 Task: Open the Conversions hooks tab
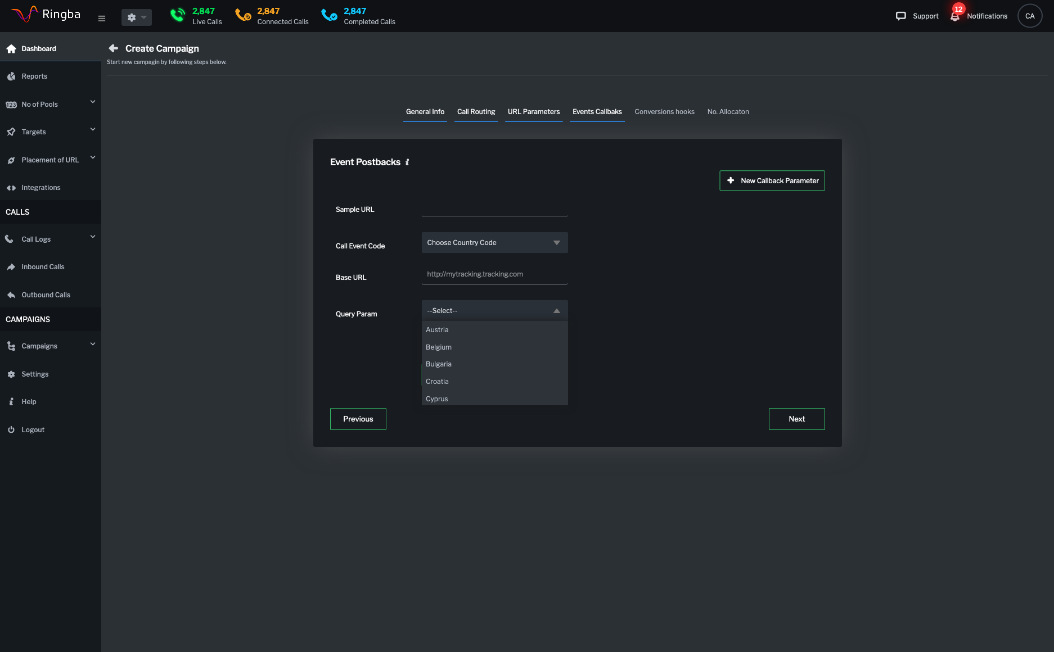[x=664, y=112]
